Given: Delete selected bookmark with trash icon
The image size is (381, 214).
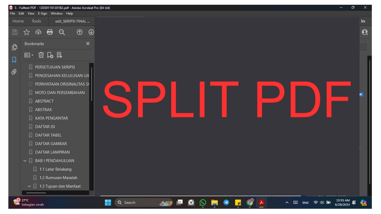Looking at the screenshot, I should 41,55.
